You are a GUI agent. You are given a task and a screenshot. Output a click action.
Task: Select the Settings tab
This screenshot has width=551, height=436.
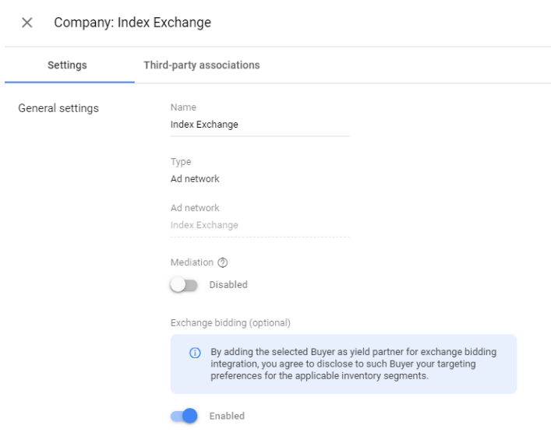pos(67,65)
